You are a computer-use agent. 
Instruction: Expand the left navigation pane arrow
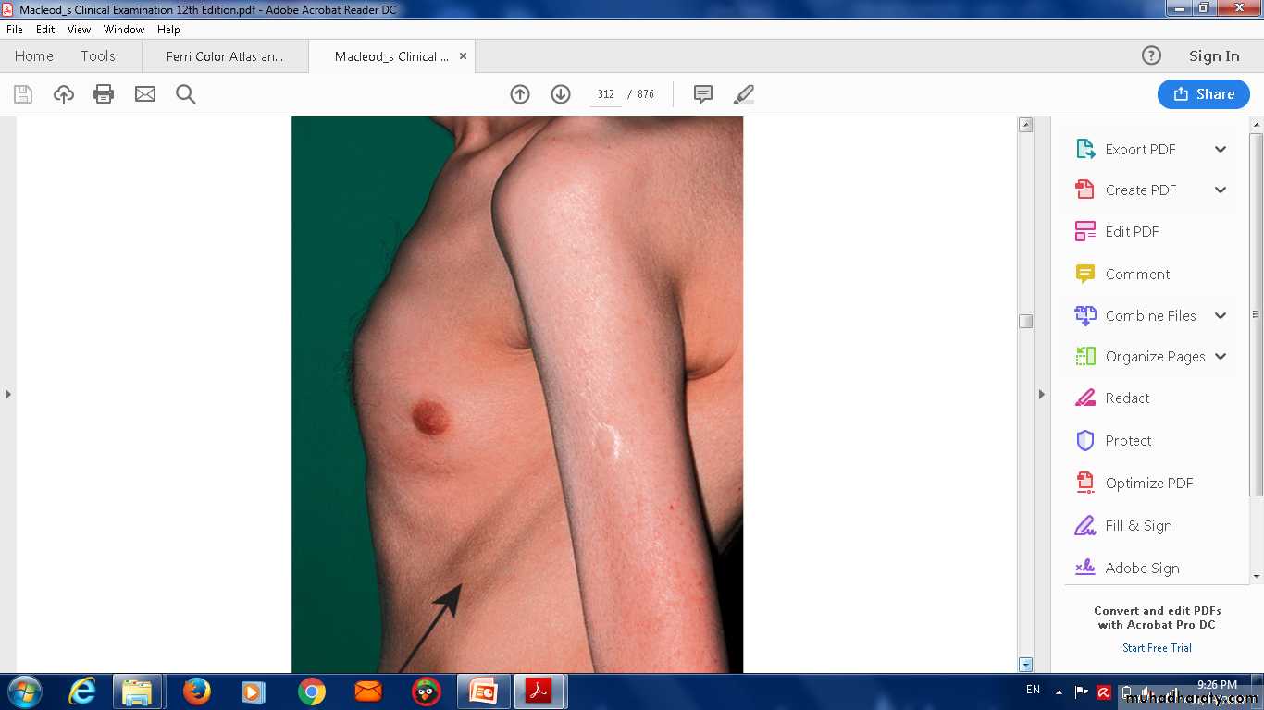click(8, 395)
